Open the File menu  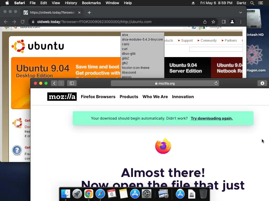pos(32,3)
